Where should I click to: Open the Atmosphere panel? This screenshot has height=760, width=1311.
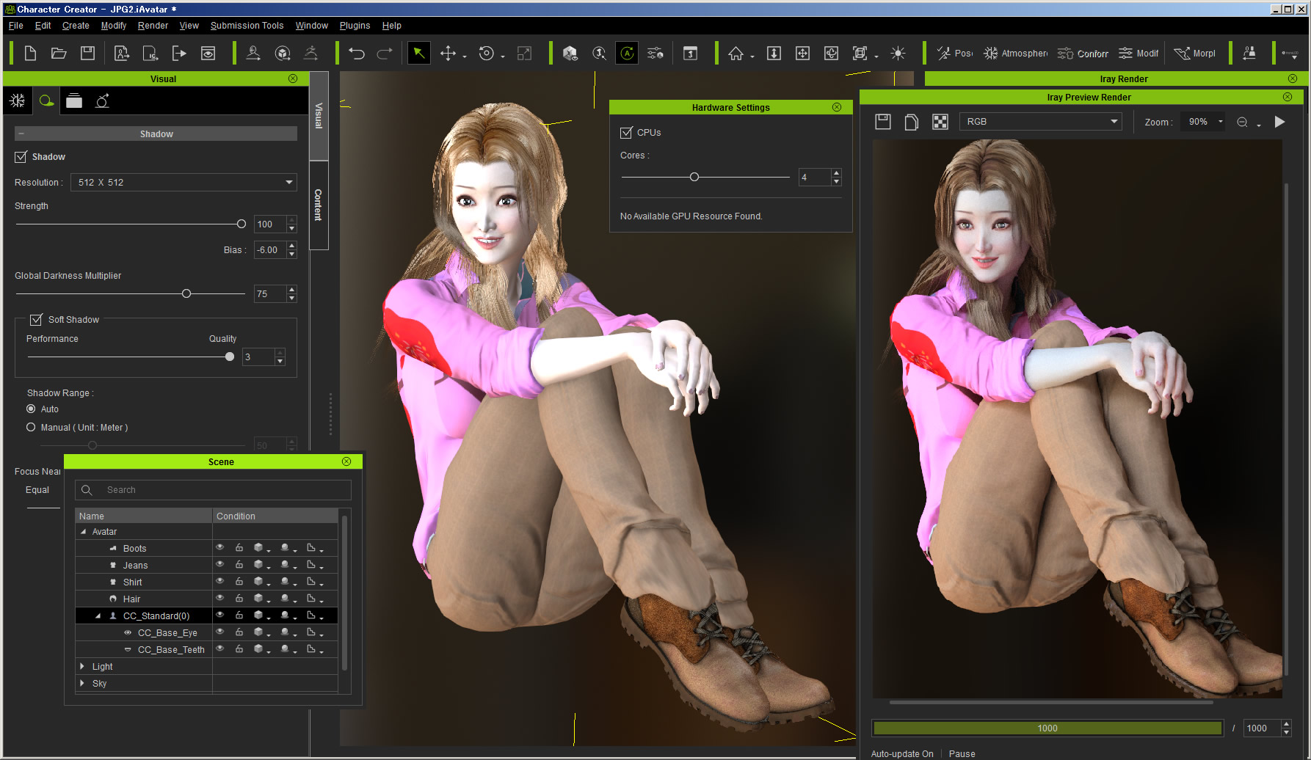tap(1016, 54)
